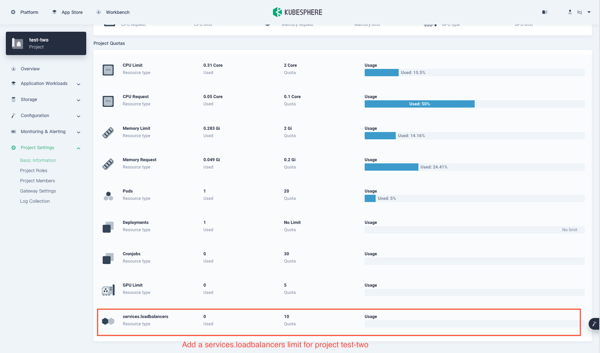Screen dimensions: 600x353
Task: Click the test-two project card
Action: tap(46, 43)
